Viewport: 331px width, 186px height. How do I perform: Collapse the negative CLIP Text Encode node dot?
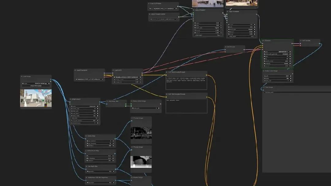coord(167,94)
